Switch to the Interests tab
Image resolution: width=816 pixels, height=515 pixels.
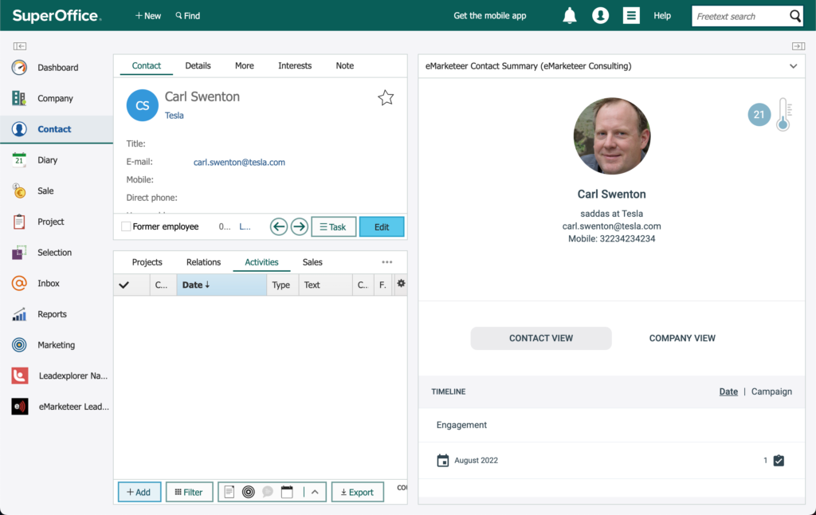[295, 65]
